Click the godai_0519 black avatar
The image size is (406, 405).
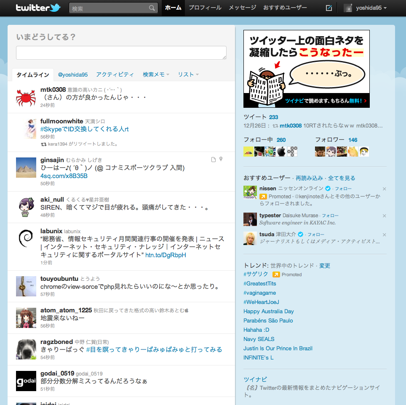coord(26,381)
